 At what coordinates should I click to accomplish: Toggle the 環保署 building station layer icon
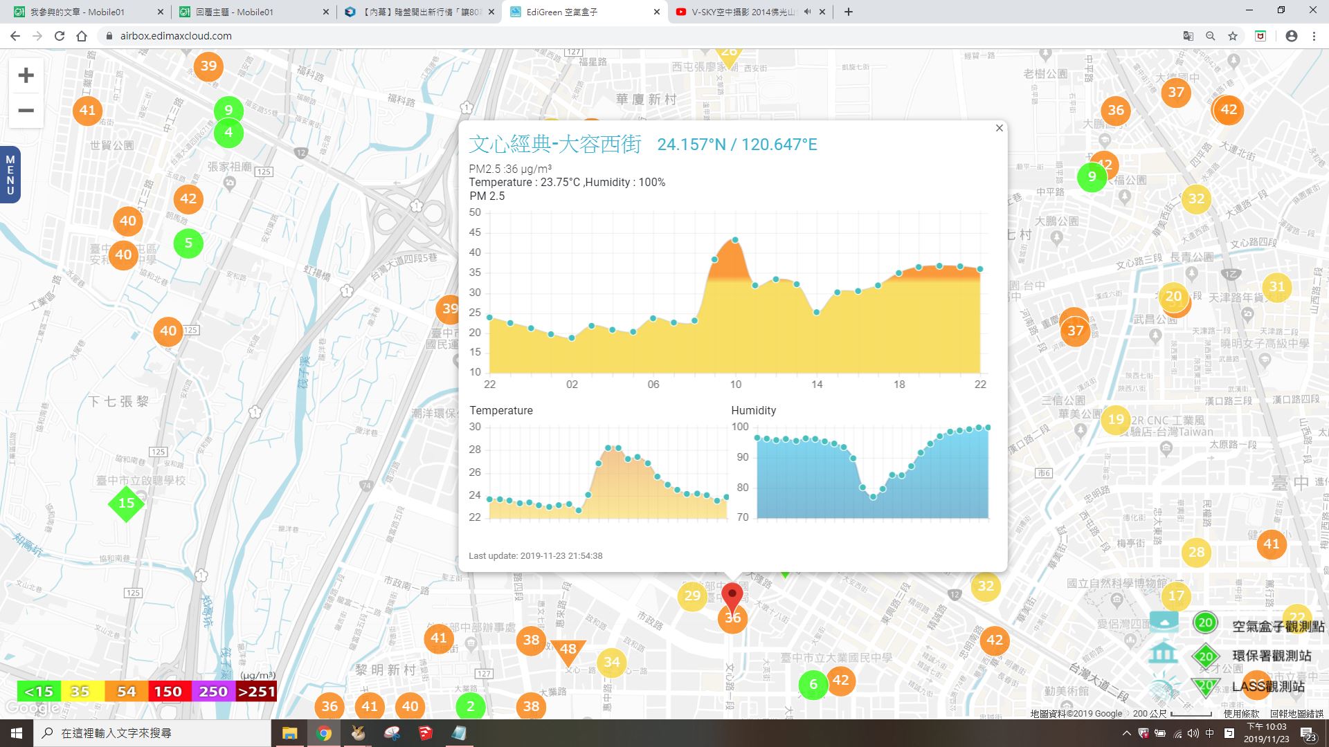(x=1164, y=653)
